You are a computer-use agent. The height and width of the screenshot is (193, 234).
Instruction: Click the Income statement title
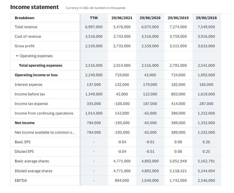(34, 7)
